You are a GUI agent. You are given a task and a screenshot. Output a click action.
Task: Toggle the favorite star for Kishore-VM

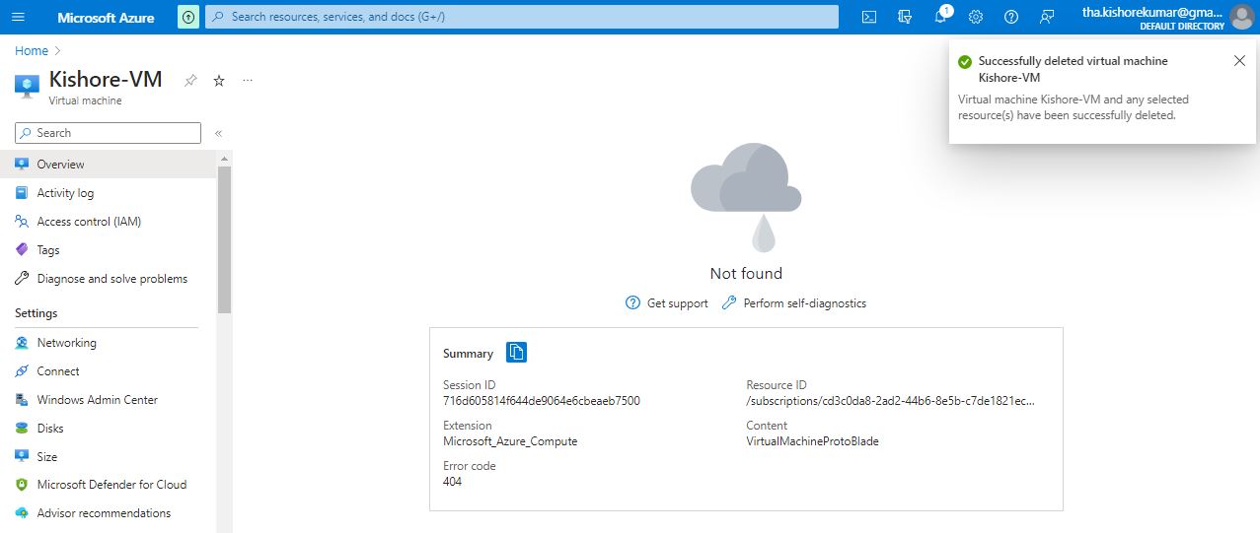tap(219, 81)
